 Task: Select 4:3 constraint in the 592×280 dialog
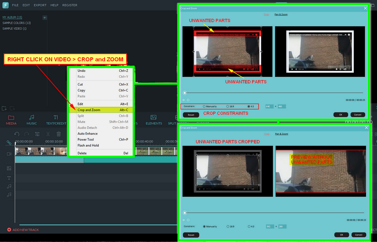click(249, 226)
